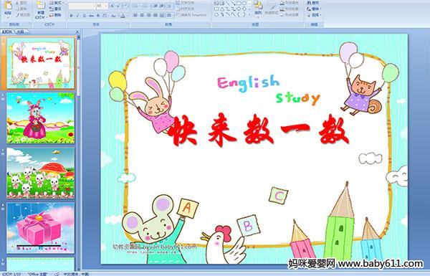Screen dimensions: 430x276
Task: Increase font size with Grow Font icon
Action: pos(113,6)
